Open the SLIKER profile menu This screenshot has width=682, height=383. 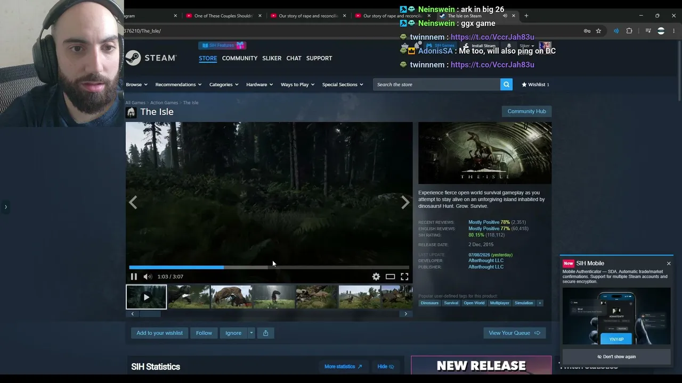pos(272,58)
